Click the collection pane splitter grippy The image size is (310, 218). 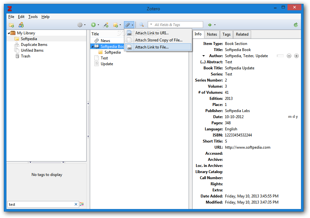(x=88, y=120)
